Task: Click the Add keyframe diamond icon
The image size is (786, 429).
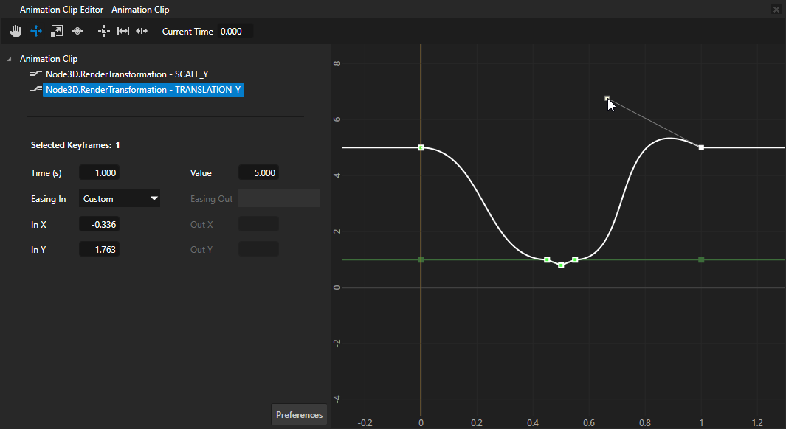Action: coord(77,31)
